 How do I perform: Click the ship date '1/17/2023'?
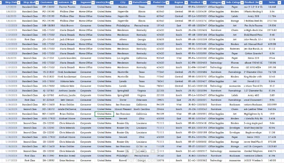[11, 161]
